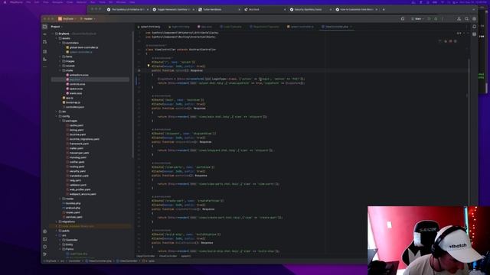Switch to login.html.twig editor tab

pyautogui.click(x=180, y=27)
